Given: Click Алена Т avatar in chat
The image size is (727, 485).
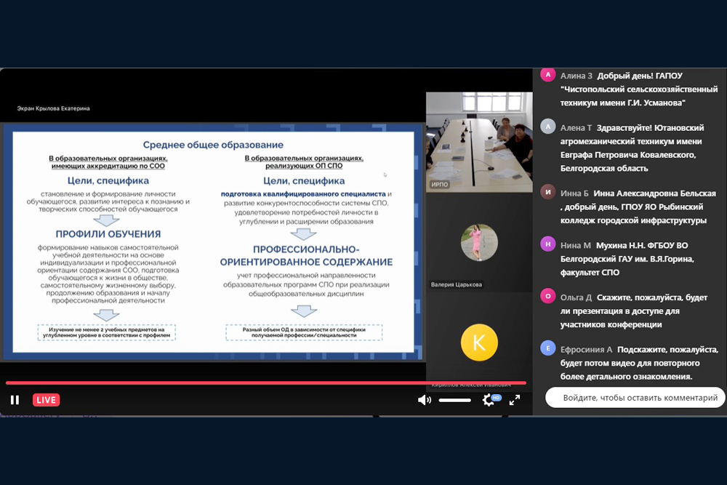Looking at the screenshot, I should (547, 127).
